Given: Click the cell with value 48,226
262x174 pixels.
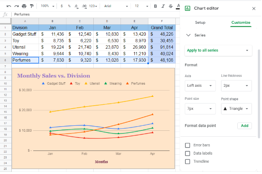Looking at the screenshot, I should click(162, 34).
